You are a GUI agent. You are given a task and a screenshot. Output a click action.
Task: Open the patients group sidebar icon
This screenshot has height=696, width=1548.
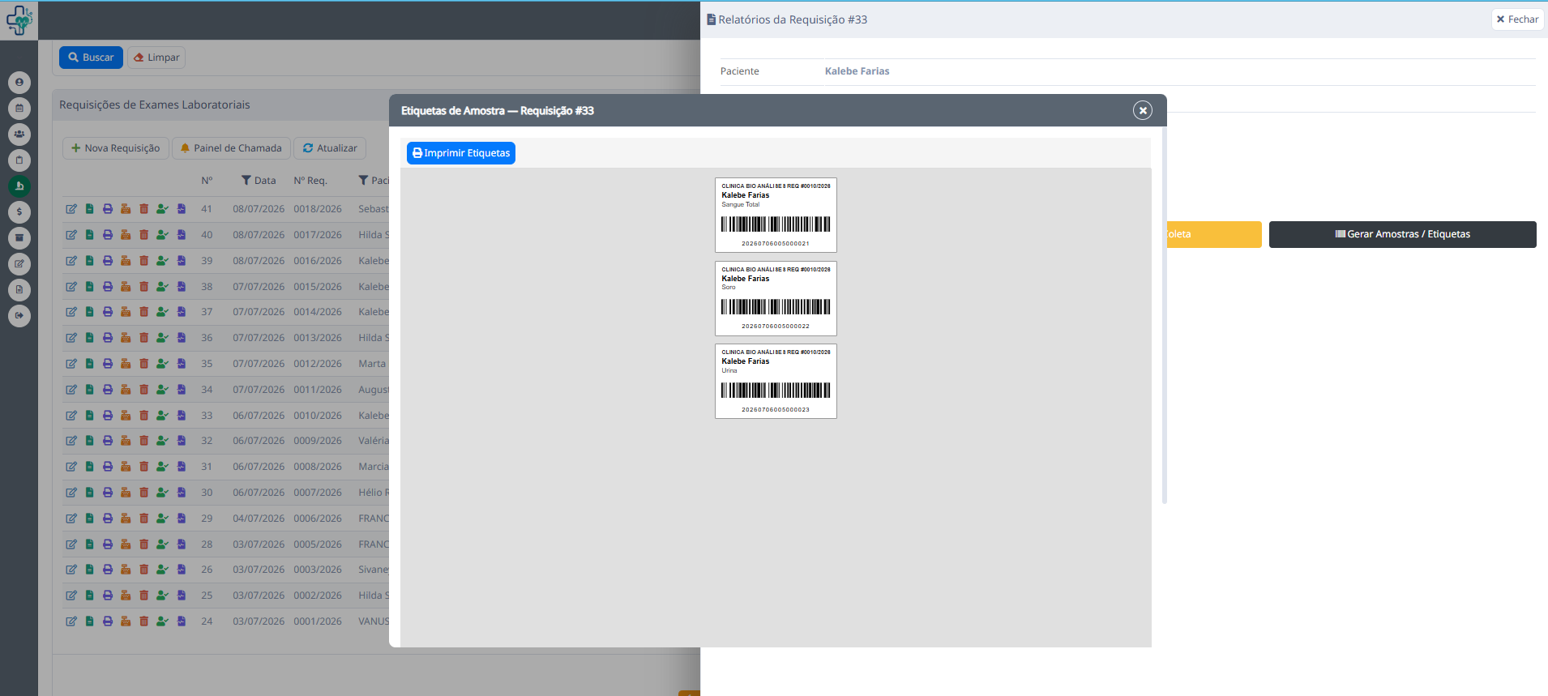[x=19, y=135]
